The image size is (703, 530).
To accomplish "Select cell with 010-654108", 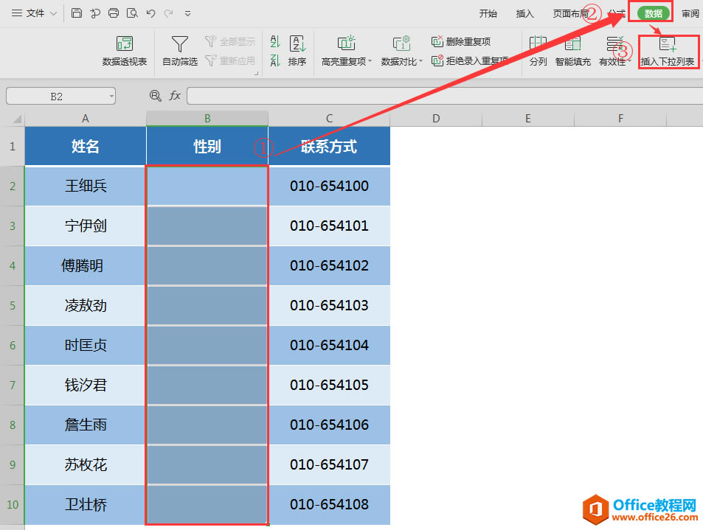I will pyautogui.click(x=329, y=504).
